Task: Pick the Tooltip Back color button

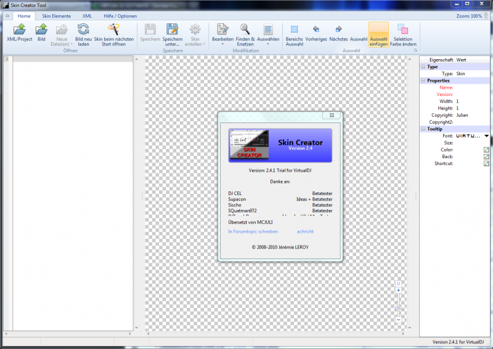Action: [x=486, y=157]
